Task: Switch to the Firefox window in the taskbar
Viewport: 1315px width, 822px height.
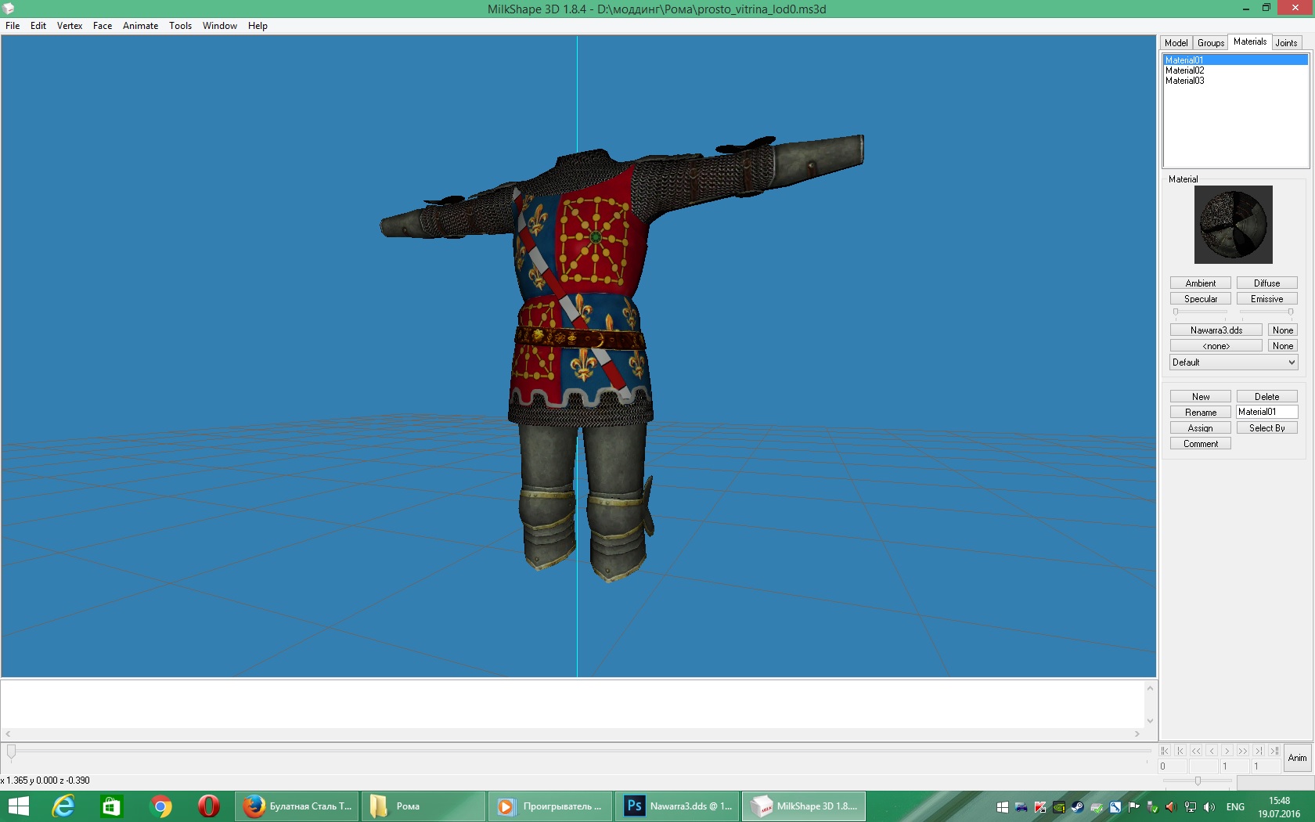Action: click(x=297, y=806)
